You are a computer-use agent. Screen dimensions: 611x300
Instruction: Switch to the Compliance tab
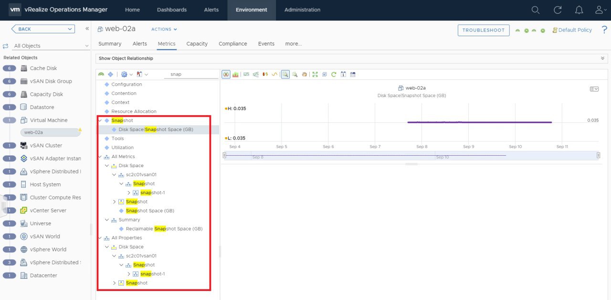(233, 44)
